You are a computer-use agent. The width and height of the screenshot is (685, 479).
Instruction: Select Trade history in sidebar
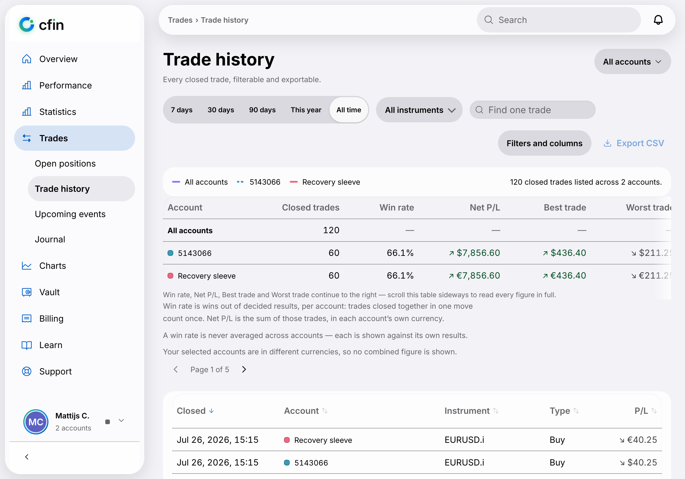81,189
